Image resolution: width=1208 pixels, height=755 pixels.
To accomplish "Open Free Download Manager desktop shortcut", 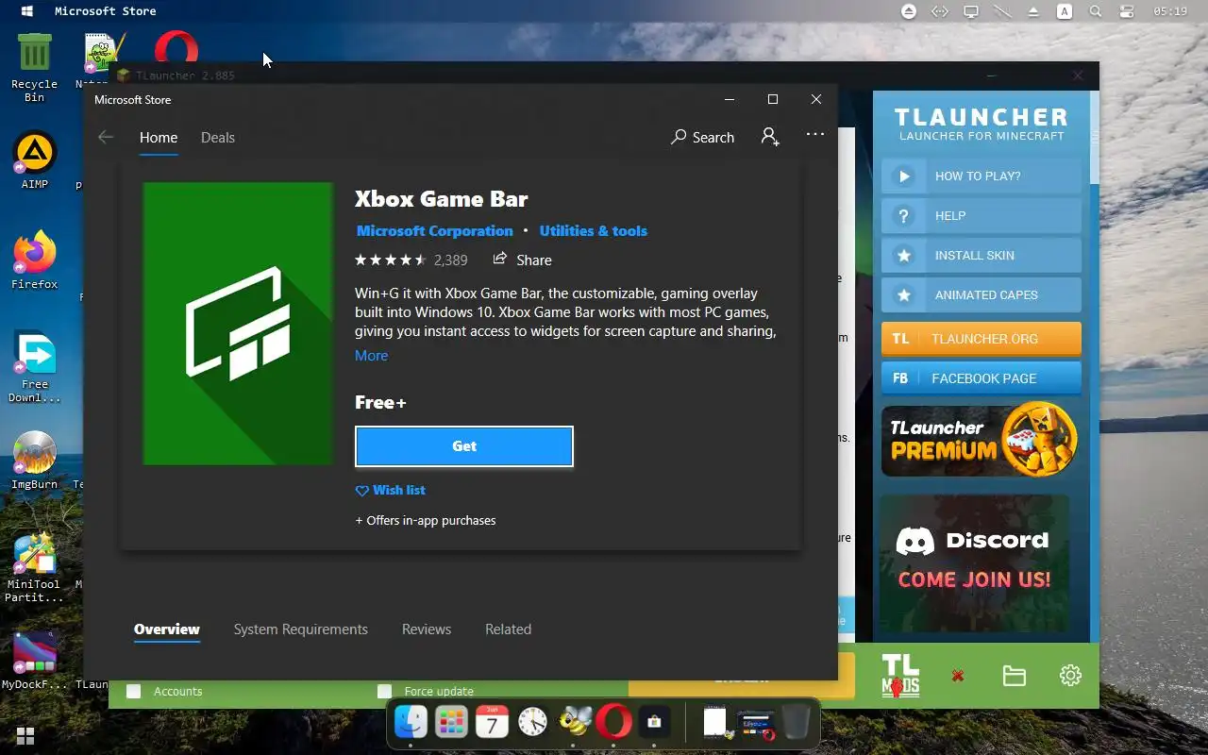I will click(35, 367).
